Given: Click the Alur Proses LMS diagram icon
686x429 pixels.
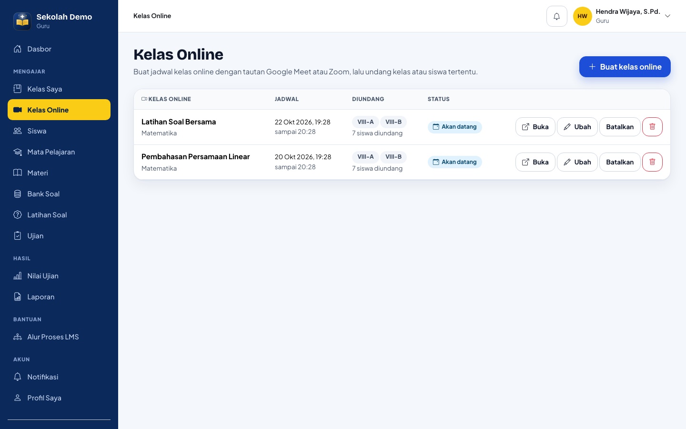Looking at the screenshot, I should coord(18,337).
